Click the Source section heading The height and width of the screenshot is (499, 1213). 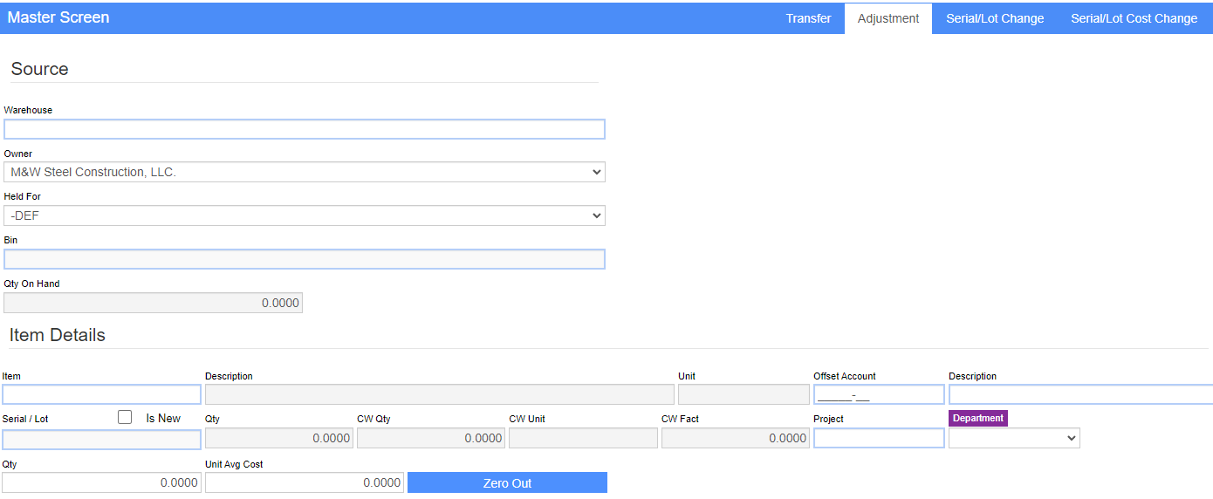(39, 69)
